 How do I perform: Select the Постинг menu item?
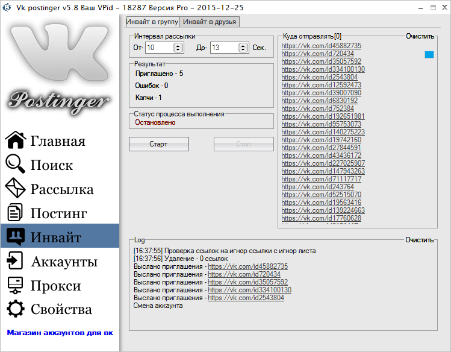tap(58, 213)
